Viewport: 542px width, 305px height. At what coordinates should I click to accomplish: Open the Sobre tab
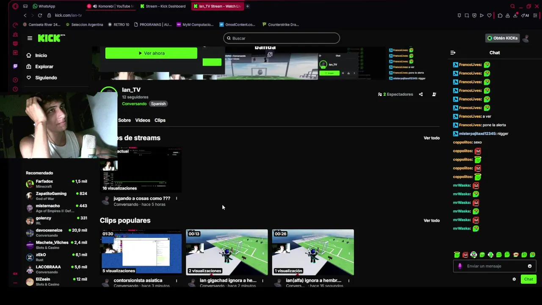click(x=124, y=120)
